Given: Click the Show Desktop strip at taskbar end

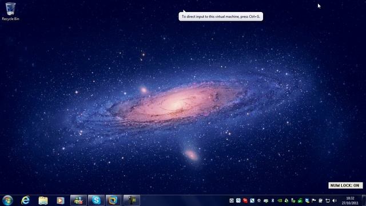Looking at the screenshot, I should point(364,200).
